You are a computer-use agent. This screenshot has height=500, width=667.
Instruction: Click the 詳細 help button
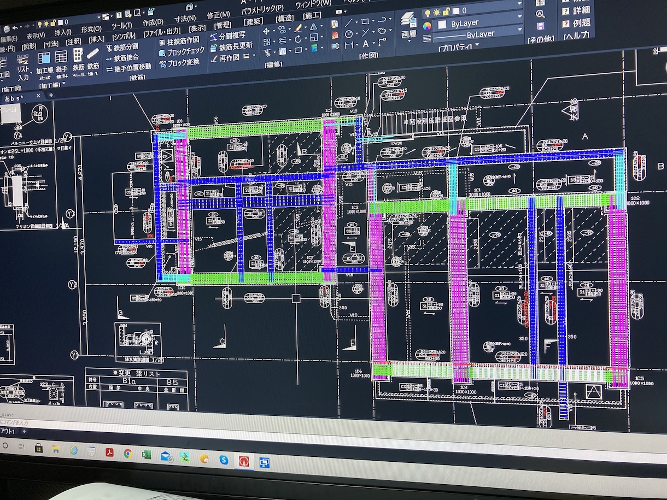[x=577, y=10]
